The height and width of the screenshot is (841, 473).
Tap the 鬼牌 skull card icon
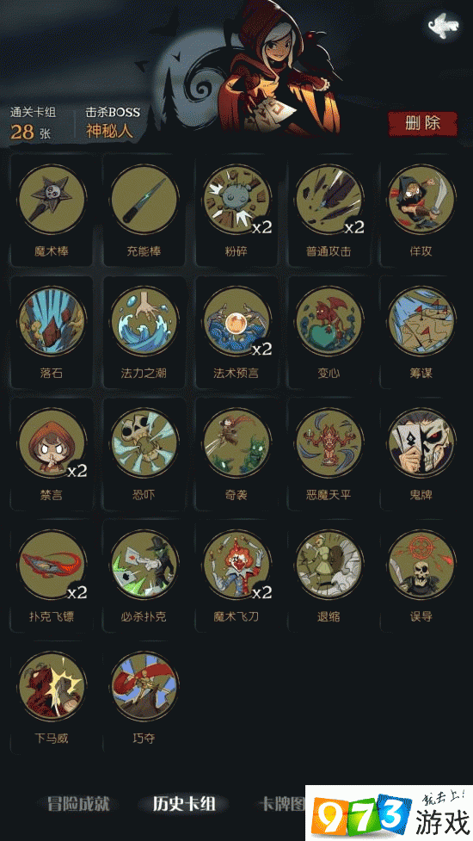tap(421, 443)
